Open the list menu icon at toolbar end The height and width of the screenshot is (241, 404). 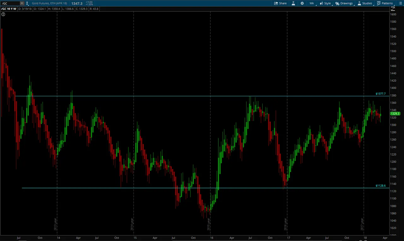pyautogui.click(x=401, y=3)
